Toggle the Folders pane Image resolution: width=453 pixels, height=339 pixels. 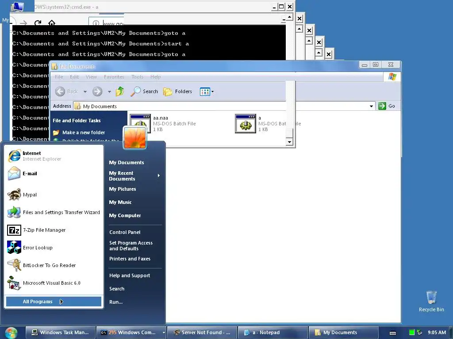178,91
